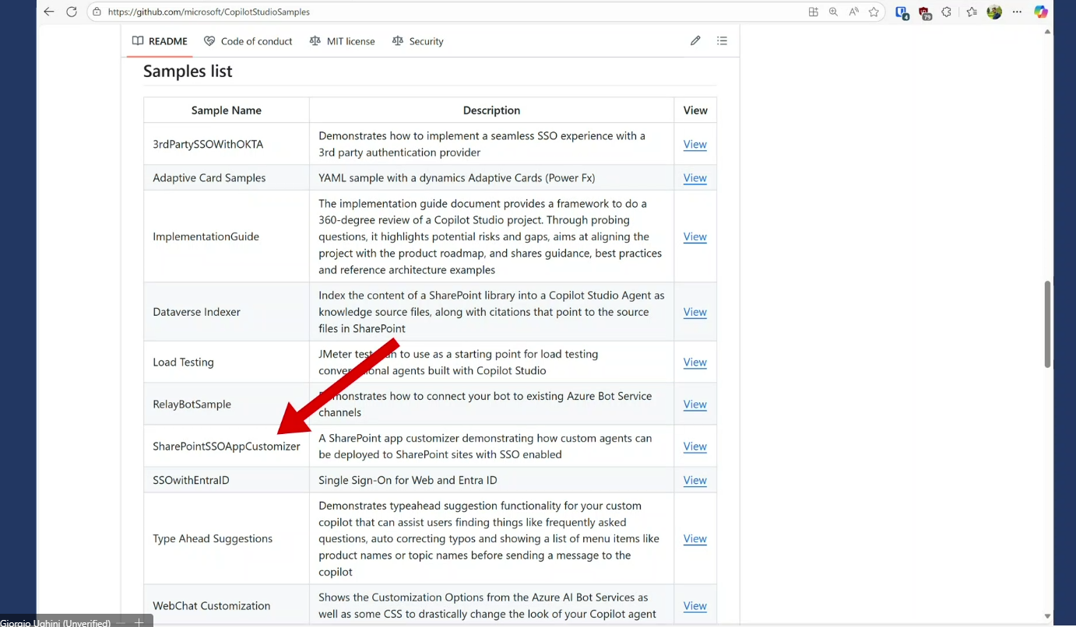Click the Sample Name column header

(x=227, y=110)
